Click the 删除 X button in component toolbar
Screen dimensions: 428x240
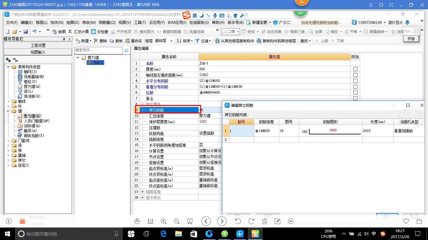pos(100,41)
